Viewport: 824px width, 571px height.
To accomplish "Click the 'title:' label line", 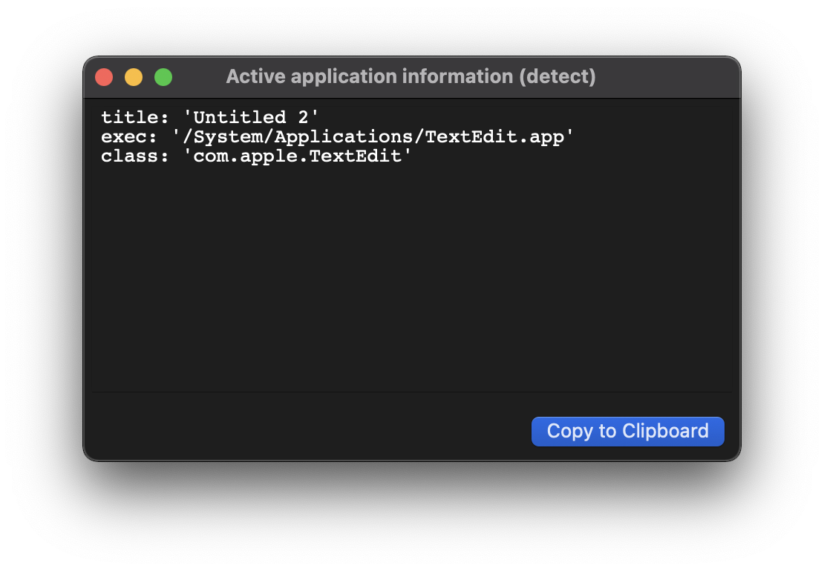I will tap(134, 116).
